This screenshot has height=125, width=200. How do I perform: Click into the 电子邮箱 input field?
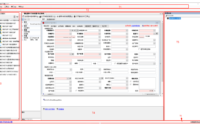tap(147, 60)
